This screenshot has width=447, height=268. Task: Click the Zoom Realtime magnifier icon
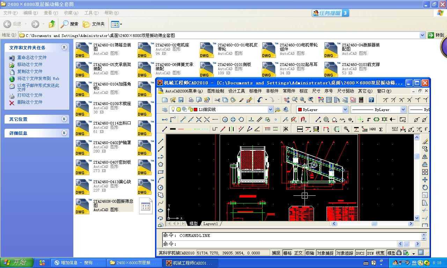pyautogui.click(x=295, y=99)
